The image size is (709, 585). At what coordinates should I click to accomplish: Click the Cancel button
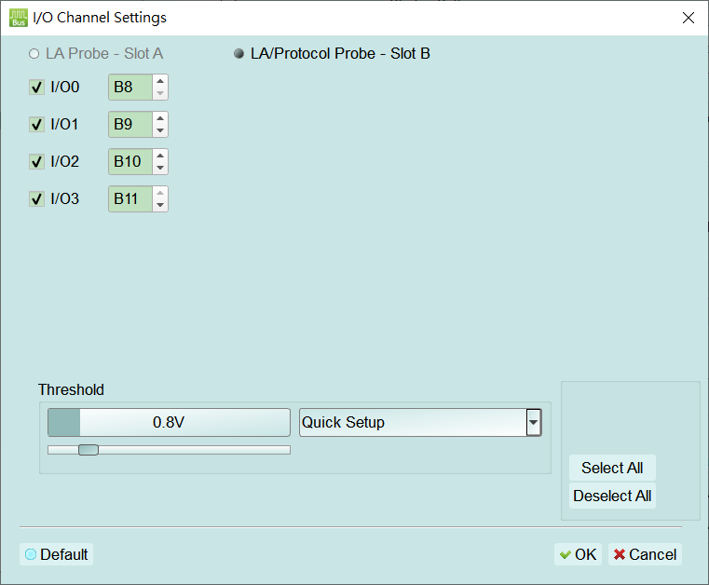[x=646, y=554]
